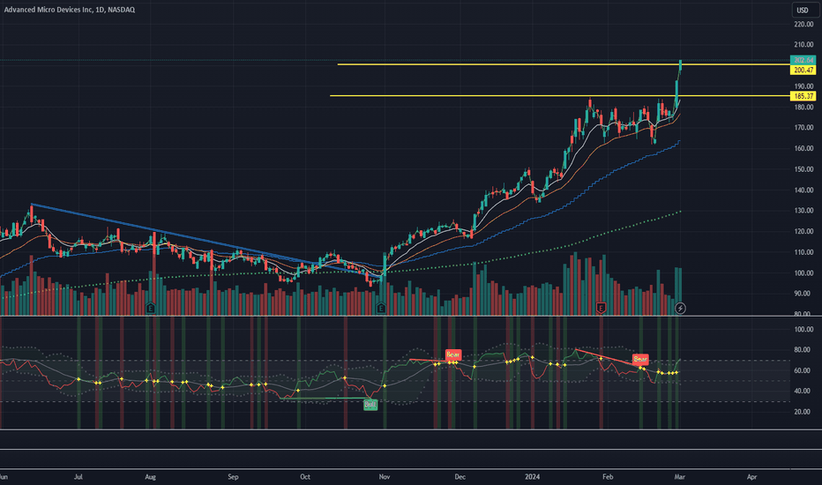
Task: Click the Dec label on time axis
Action: click(460, 477)
